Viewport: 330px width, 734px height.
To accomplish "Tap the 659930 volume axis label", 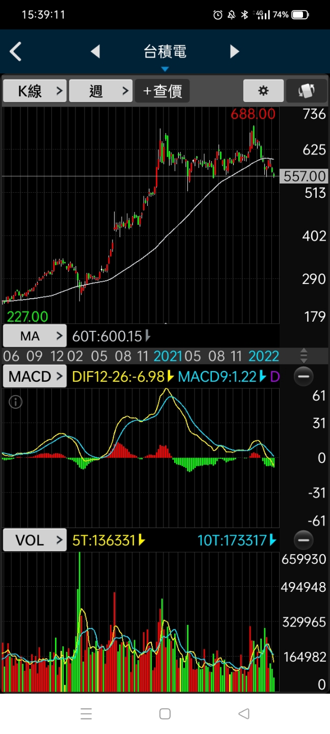I will pos(304,559).
